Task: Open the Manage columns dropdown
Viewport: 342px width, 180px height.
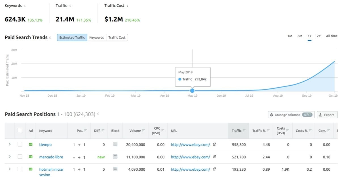Action: [x=291, y=115]
